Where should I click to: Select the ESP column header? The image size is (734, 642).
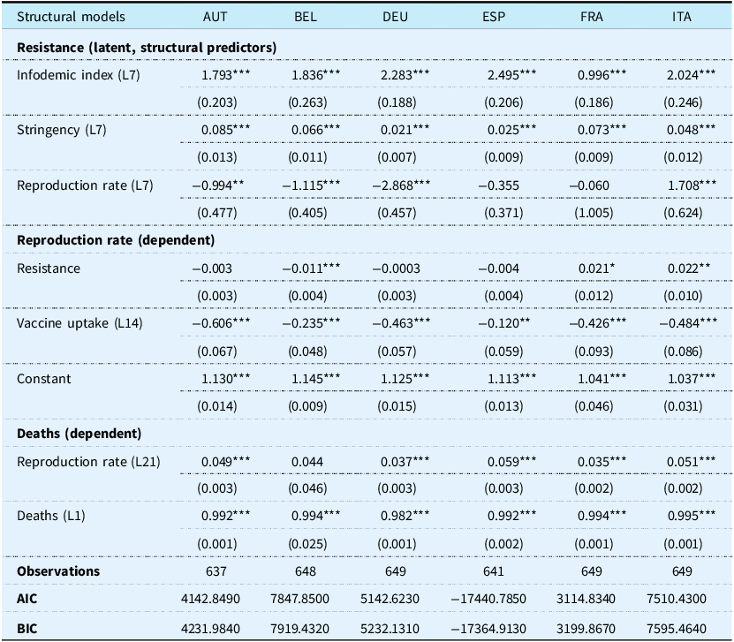tap(494, 17)
